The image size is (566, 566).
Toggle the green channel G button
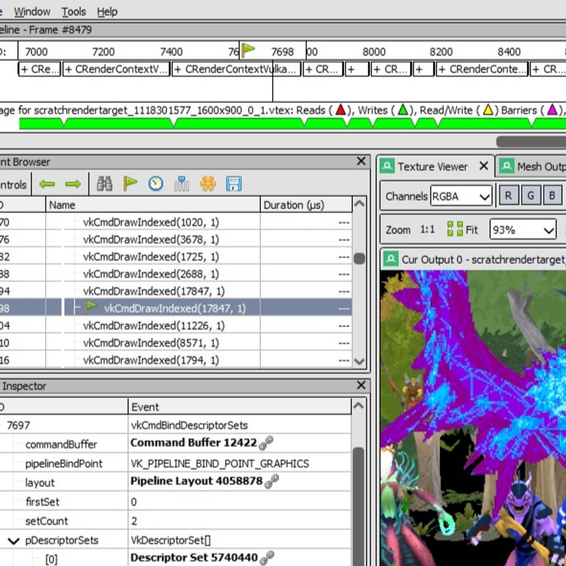point(531,196)
